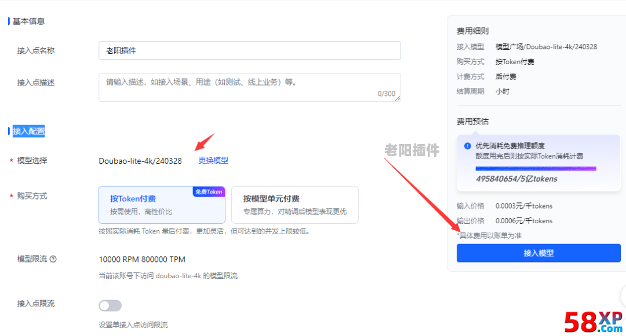Click the resize handle of the description box
This screenshot has height=336, width=626.
pos(398,98)
